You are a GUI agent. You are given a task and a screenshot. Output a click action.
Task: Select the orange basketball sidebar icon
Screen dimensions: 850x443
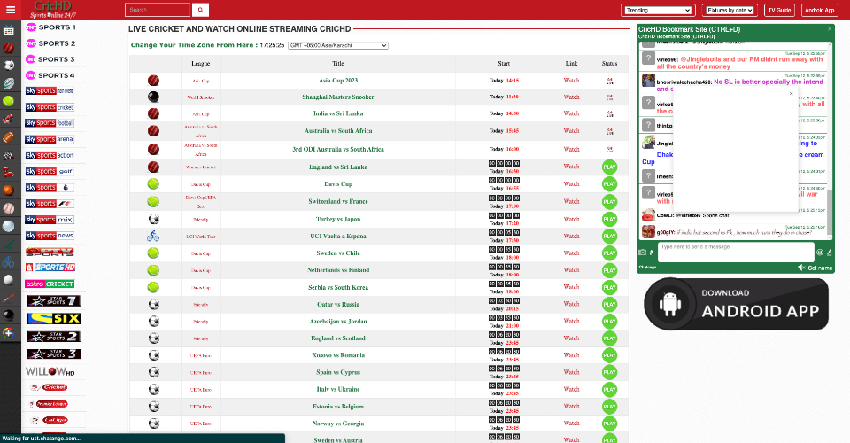click(x=9, y=190)
